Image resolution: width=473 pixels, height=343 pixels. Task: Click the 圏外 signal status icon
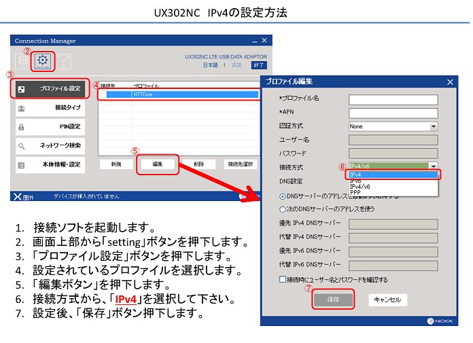18,197
